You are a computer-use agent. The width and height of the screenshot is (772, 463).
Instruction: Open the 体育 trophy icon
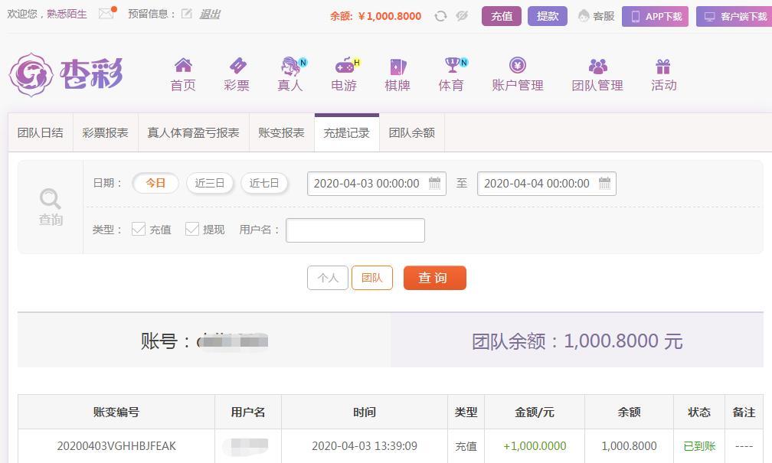tap(455, 64)
